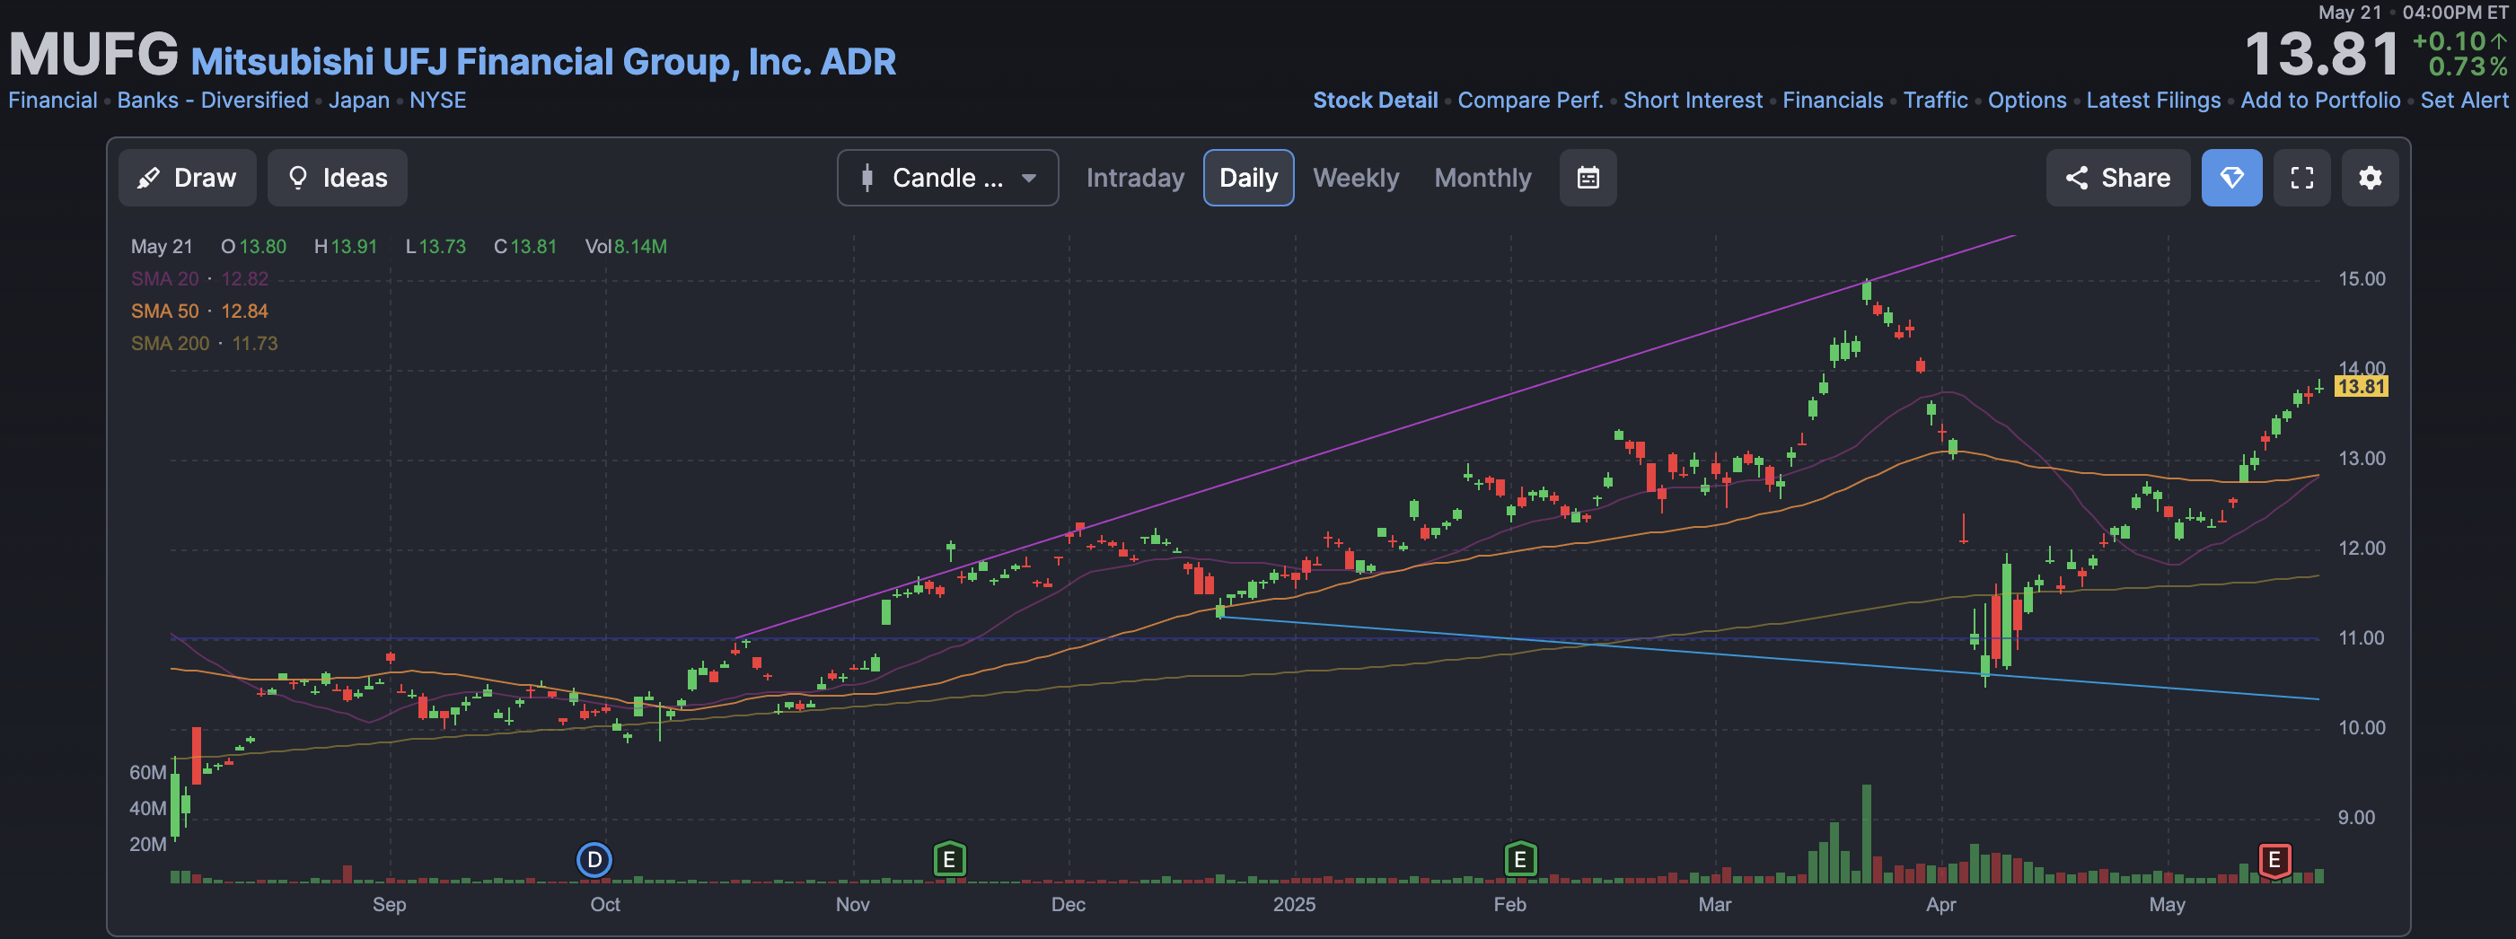The height and width of the screenshot is (939, 2516).
Task: Click the red May earnings E marker
Action: coord(2274,860)
